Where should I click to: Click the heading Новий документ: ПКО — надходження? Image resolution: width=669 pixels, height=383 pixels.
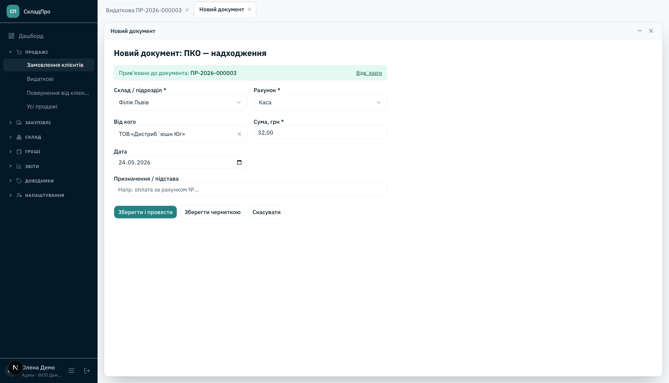[x=190, y=53]
